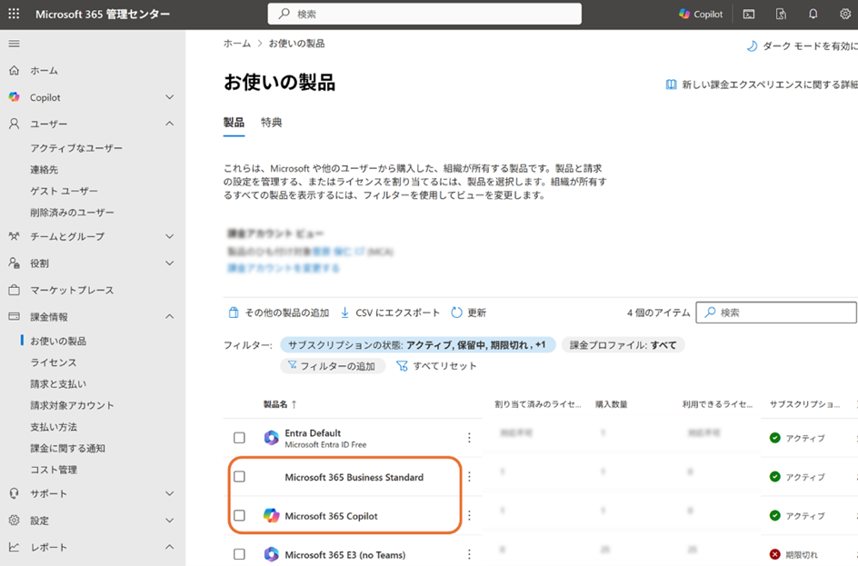This screenshot has height=566, width=858.
Task: Sort by the 購入数量 column header
Action: pos(611,404)
